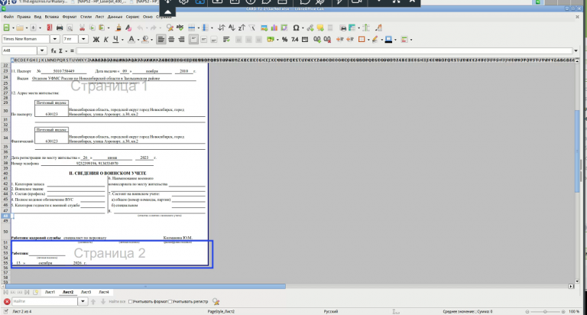Open the Правка menu
Viewport: 587px width, 315px height.
tap(24, 17)
